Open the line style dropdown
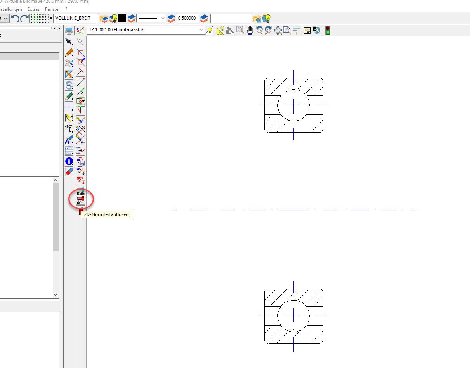The height and width of the screenshot is (368, 470). (163, 18)
